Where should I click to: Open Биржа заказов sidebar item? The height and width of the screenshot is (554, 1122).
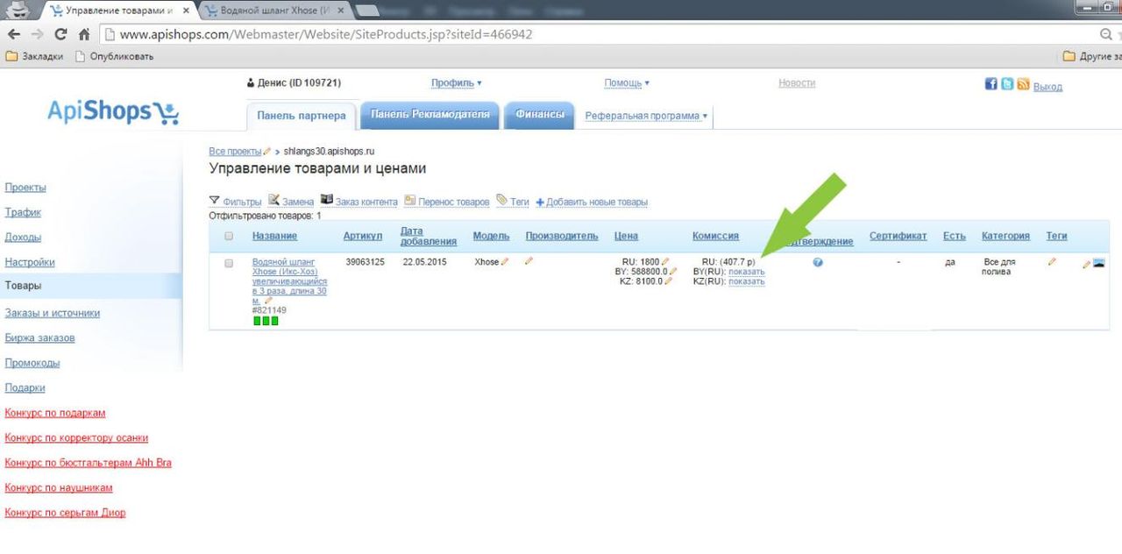point(39,338)
